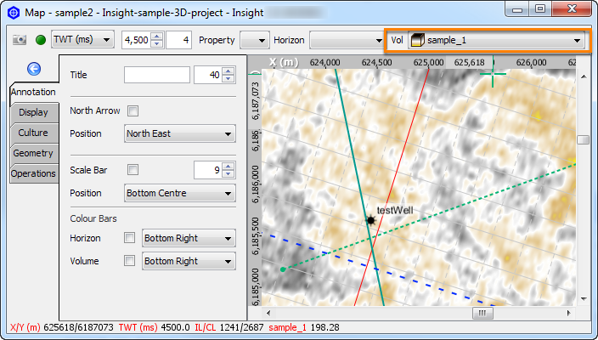Viewport: 598px width, 340px height.
Task: Enable the North Arrow checkbox
Action: [x=133, y=111]
